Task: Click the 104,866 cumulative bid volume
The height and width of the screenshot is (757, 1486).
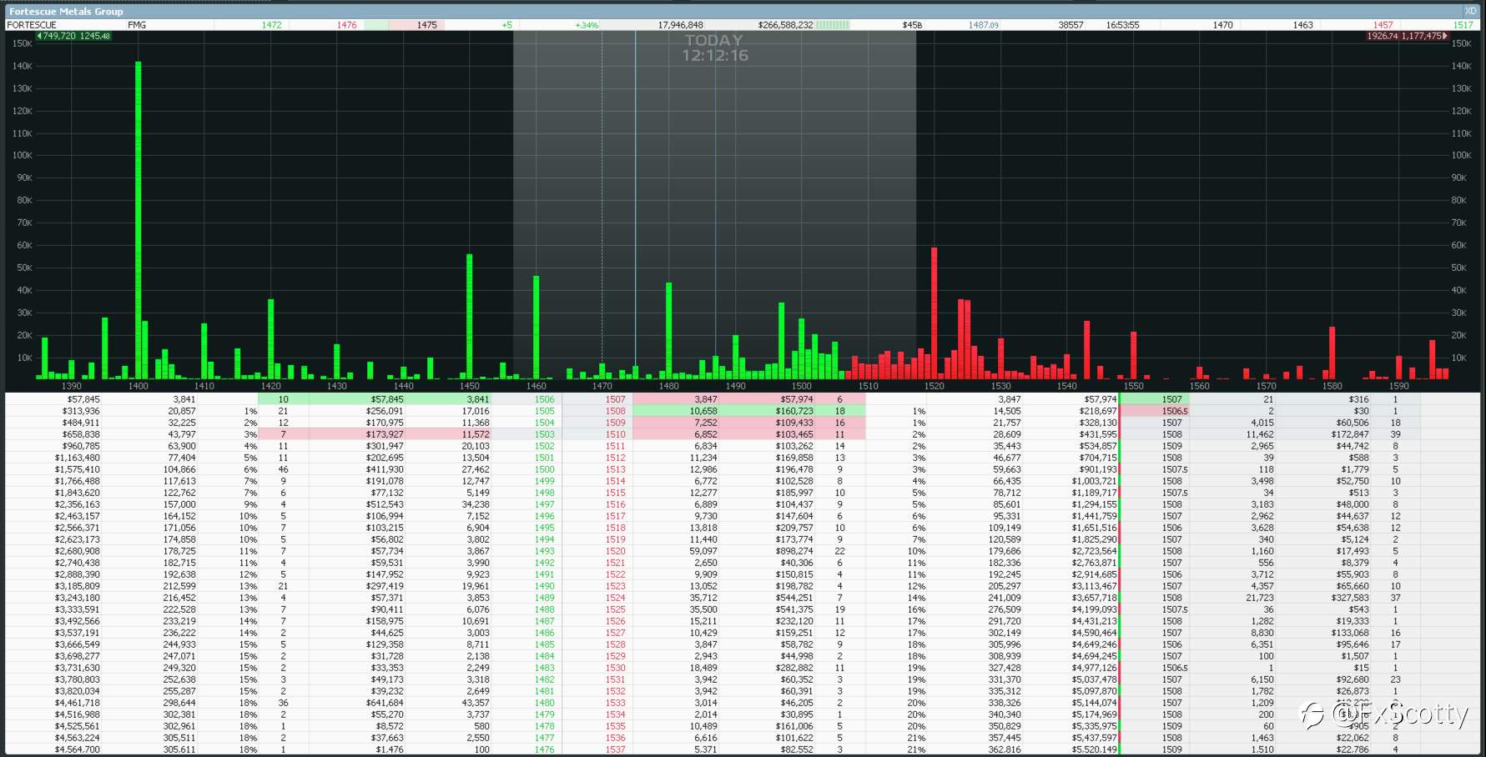Action: 179,469
